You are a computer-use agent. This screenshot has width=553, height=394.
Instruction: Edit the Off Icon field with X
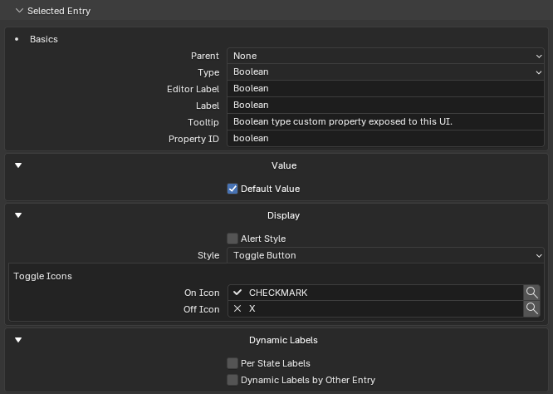pos(375,309)
